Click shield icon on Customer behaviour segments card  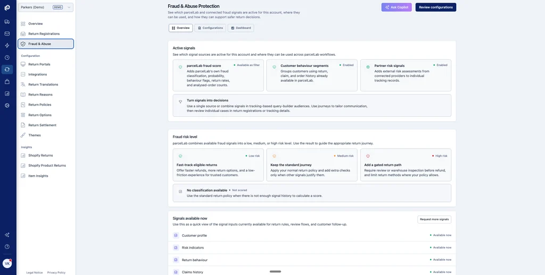click(274, 67)
